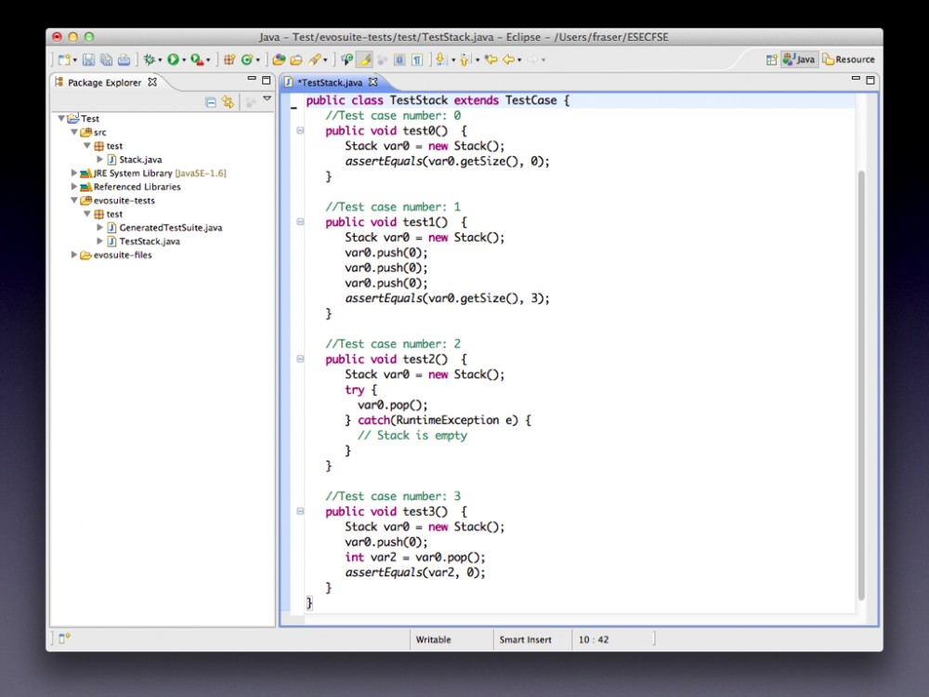The width and height of the screenshot is (929, 697).
Task: Open the Package Explorer view menu arrow
Action: click(267, 99)
